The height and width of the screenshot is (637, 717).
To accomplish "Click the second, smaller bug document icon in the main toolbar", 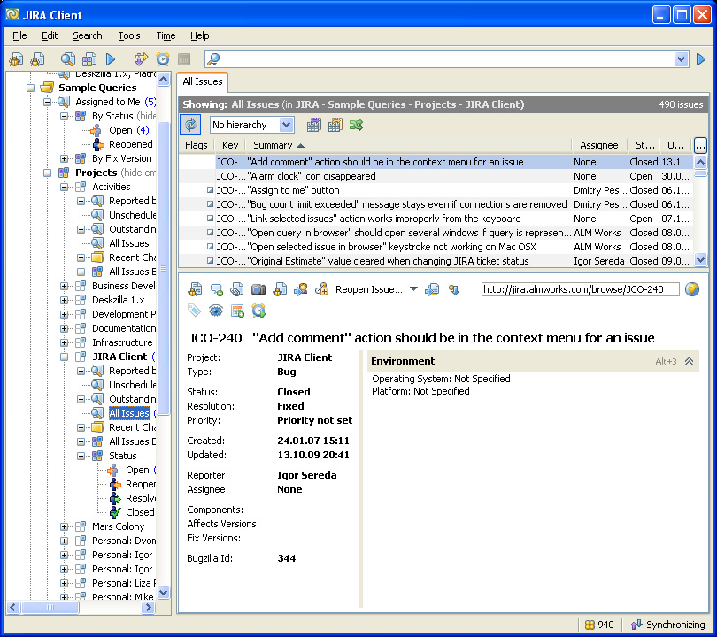I will click(37, 59).
